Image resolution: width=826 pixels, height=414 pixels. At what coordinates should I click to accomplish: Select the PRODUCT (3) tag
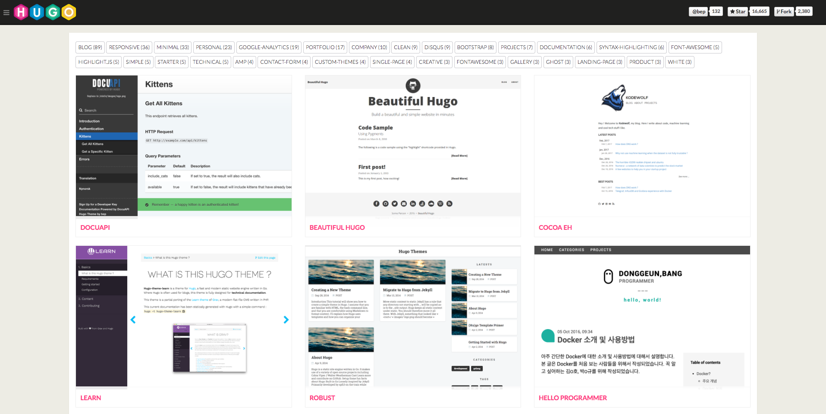pos(645,62)
